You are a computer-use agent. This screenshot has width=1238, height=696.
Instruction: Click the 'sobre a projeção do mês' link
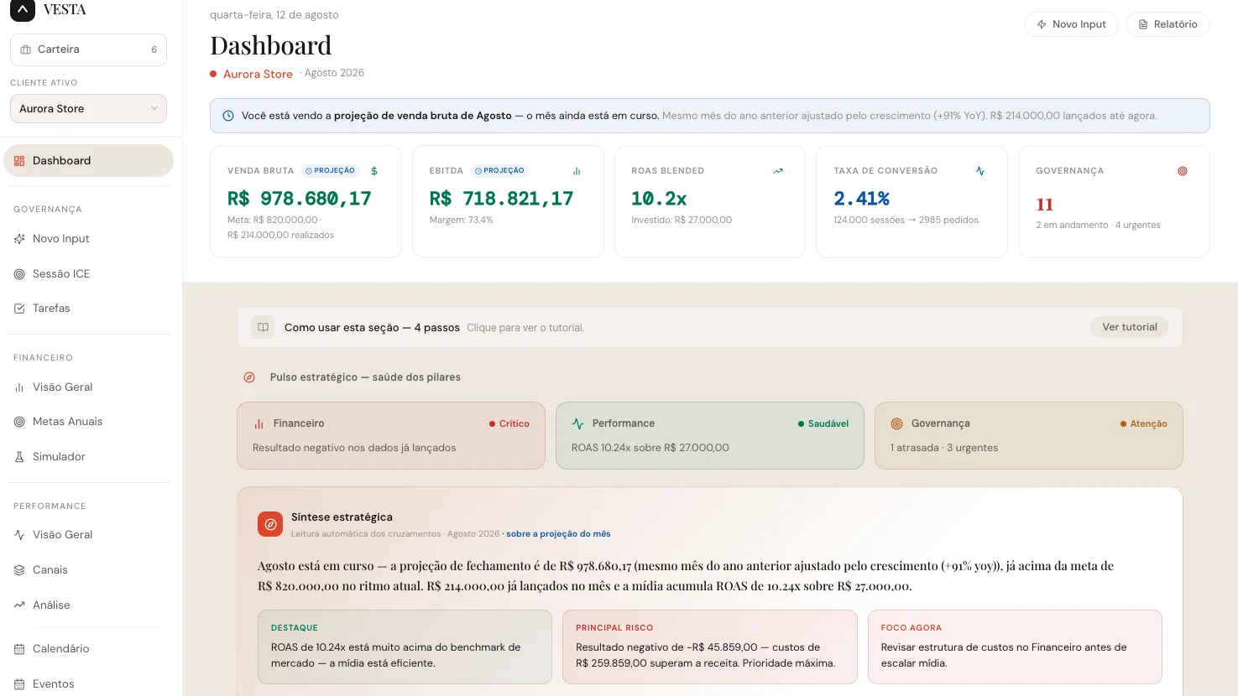558,534
